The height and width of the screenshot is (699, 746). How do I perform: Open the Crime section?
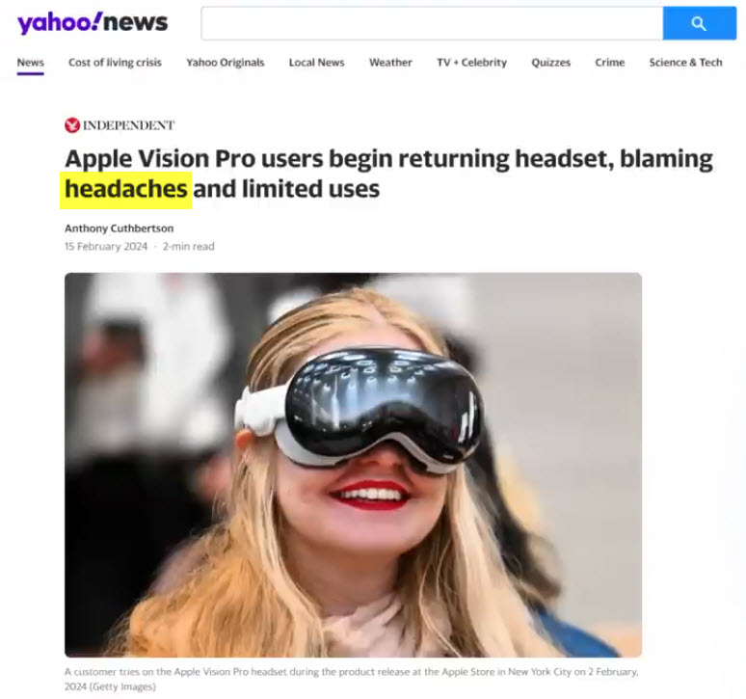click(610, 63)
